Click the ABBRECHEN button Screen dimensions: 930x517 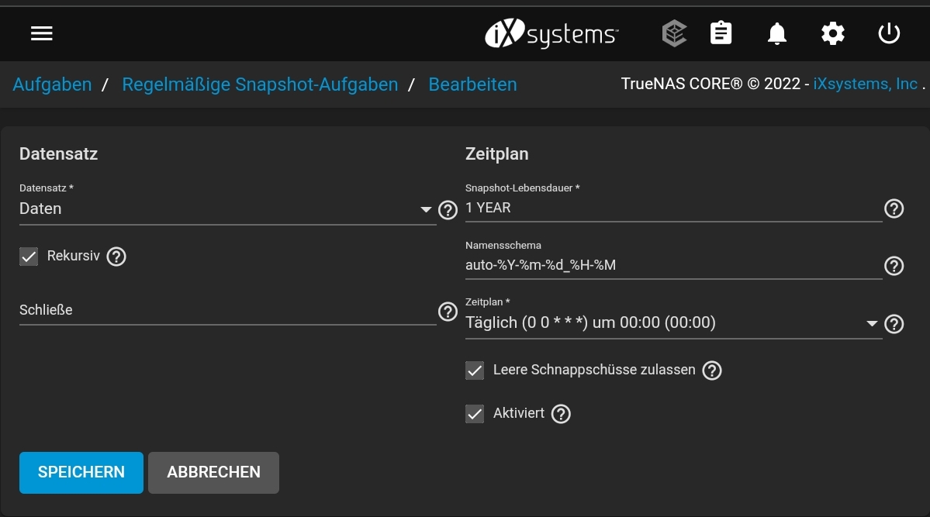click(x=213, y=473)
